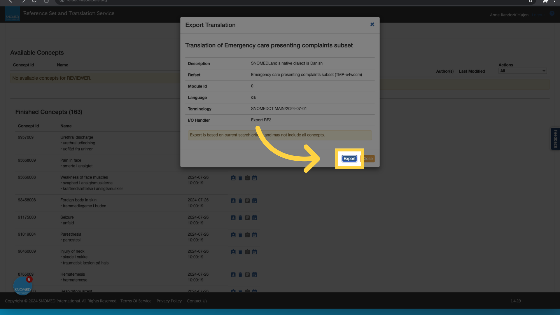560x315 pixels.
Task: Assign user for the Paresthesia concept
Action: (233, 235)
